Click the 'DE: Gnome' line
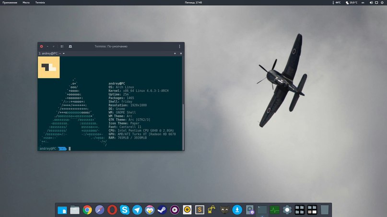387x217 pixels. tap(117, 109)
